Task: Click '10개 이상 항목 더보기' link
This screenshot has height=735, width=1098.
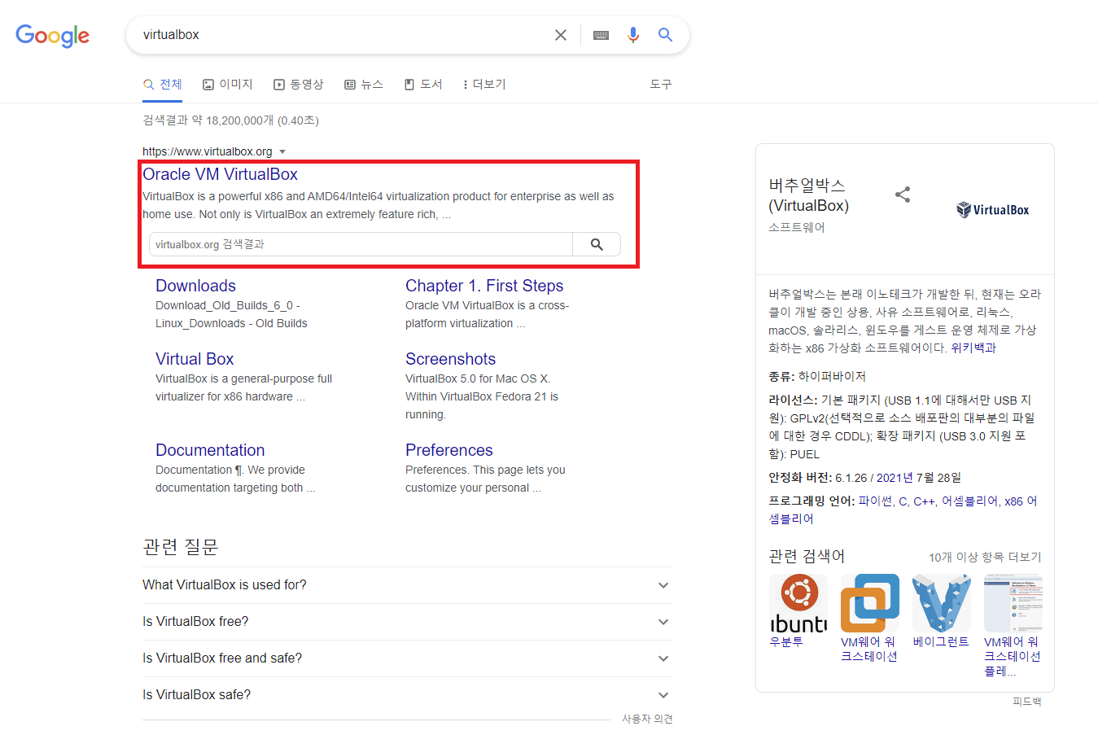Action: click(985, 557)
